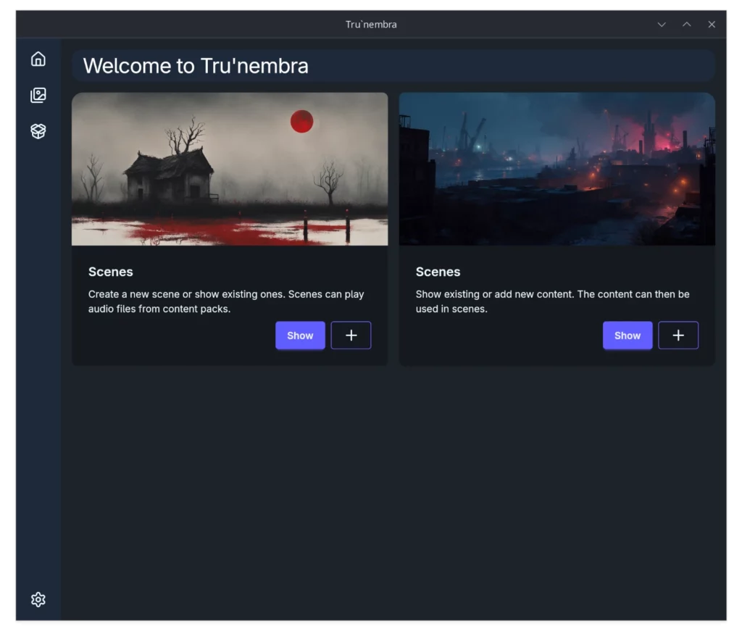The height and width of the screenshot is (642, 742).
Task: Maximize window with up chevron
Action: click(687, 25)
